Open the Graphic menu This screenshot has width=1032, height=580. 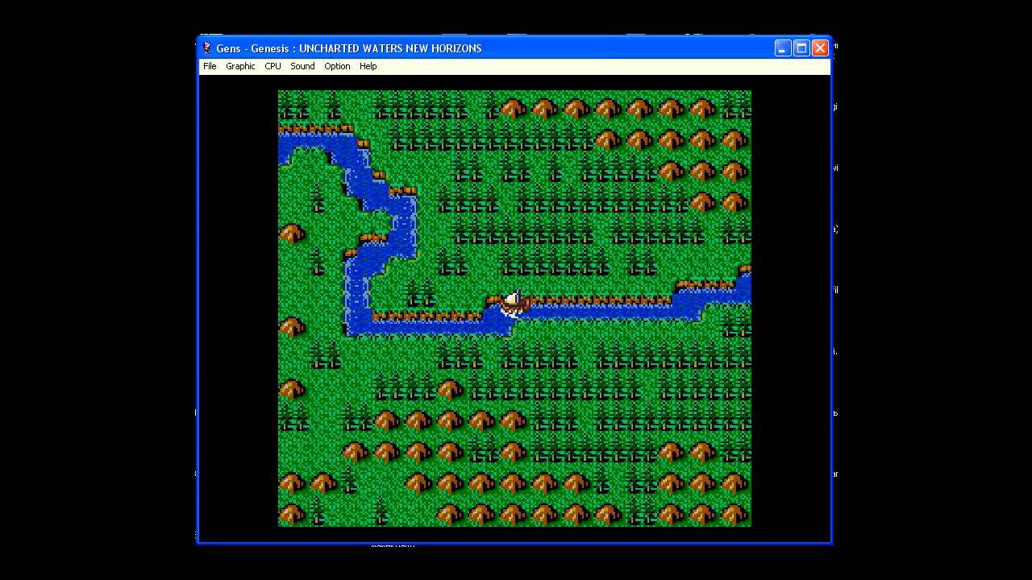[240, 66]
